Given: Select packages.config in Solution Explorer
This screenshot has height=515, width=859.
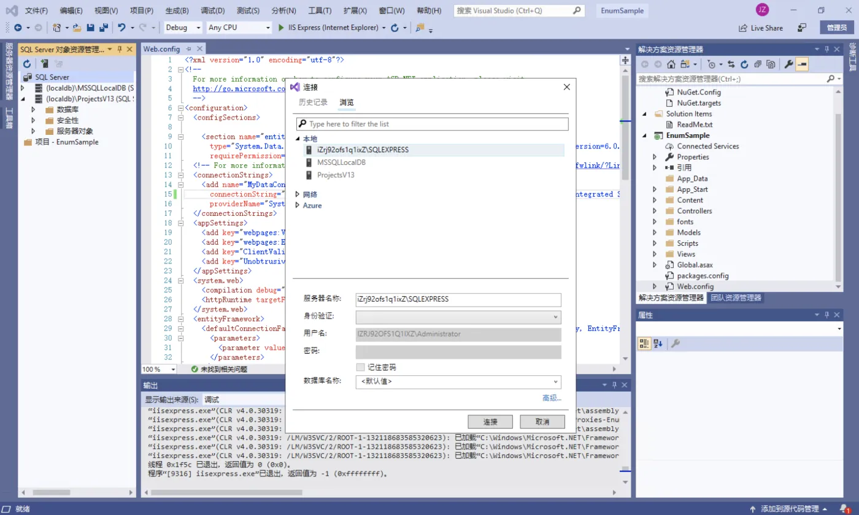Looking at the screenshot, I should coord(703,276).
